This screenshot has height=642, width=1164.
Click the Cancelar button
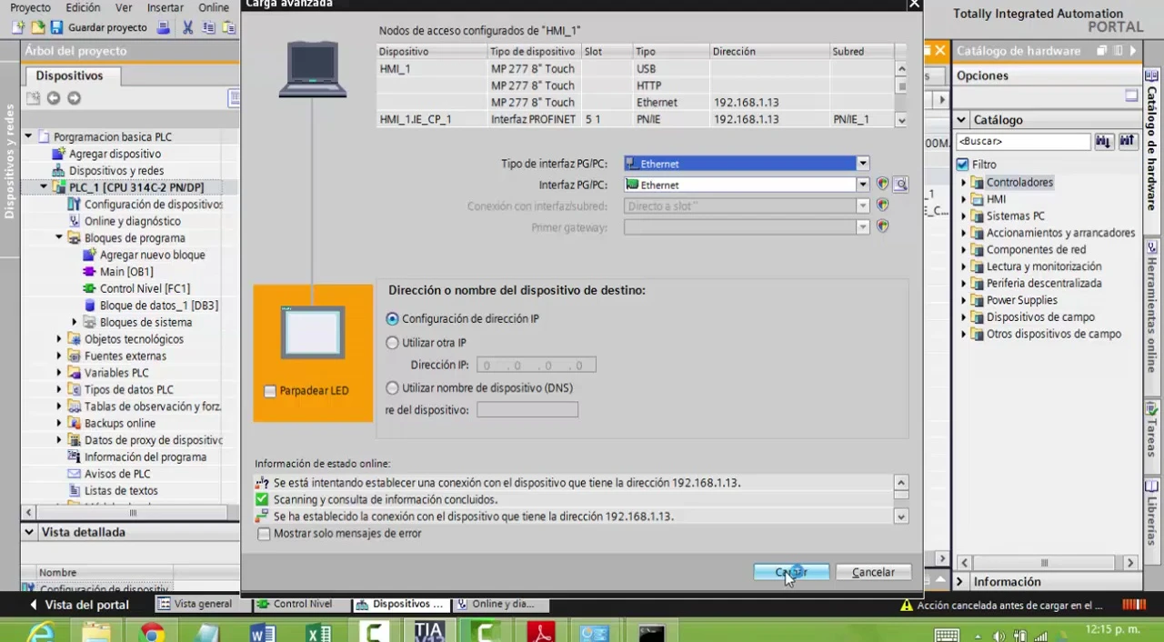pos(873,572)
